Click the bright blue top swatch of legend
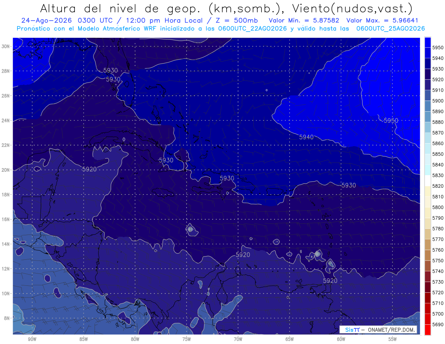The image size is (445, 344). point(428,42)
